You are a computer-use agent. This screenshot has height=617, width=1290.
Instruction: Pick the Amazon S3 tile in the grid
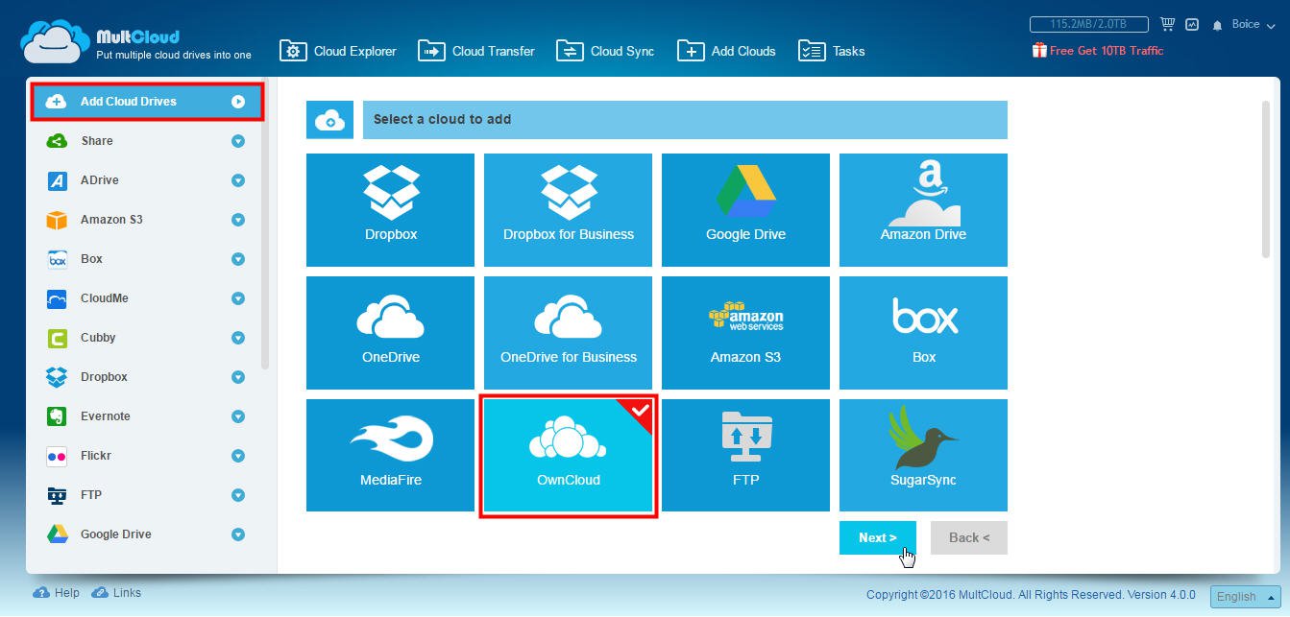pyautogui.click(x=745, y=333)
